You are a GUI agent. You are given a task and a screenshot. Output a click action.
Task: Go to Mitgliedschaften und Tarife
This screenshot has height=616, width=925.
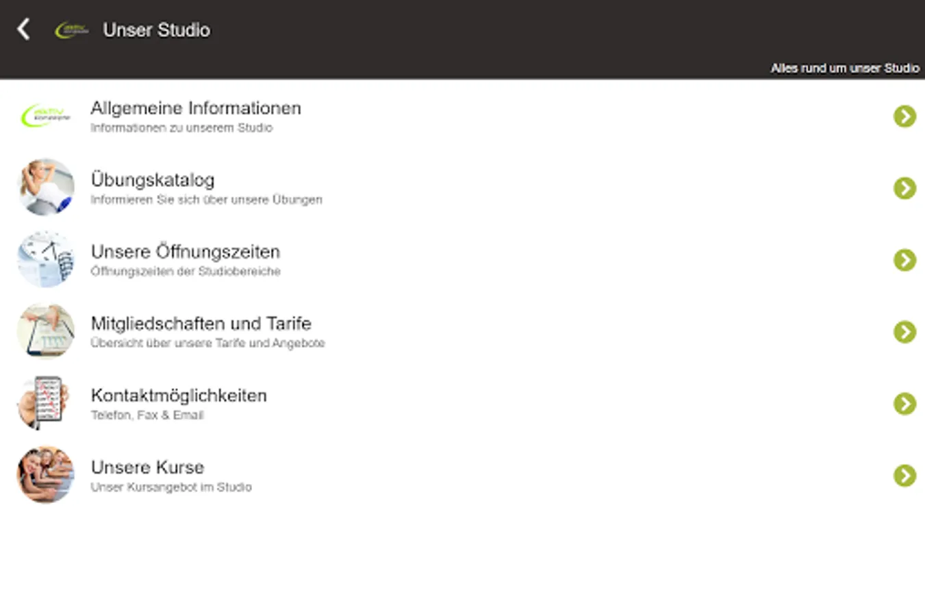point(201,324)
